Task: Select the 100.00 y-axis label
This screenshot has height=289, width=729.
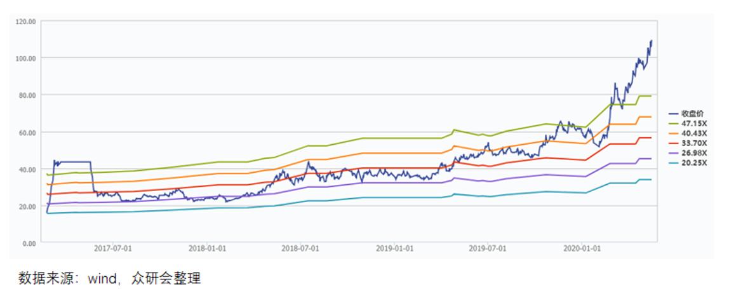Action: click(x=25, y=58)
